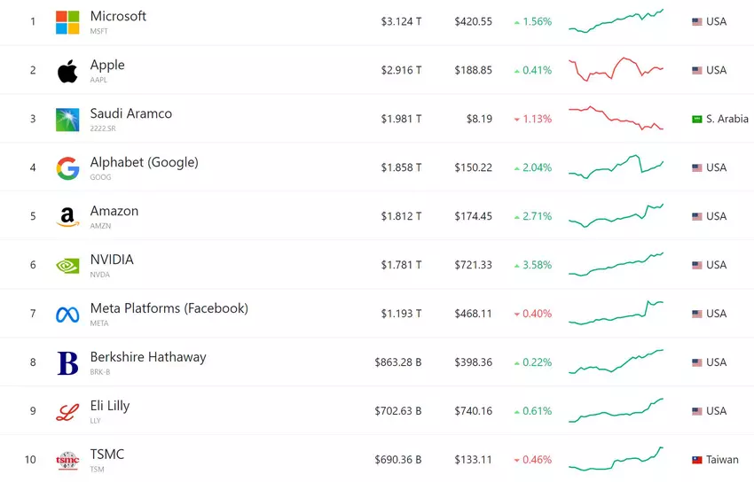Screen dimensions: 754x482
Task: Click the Meta infinity logo
Action: pos(67,315)
